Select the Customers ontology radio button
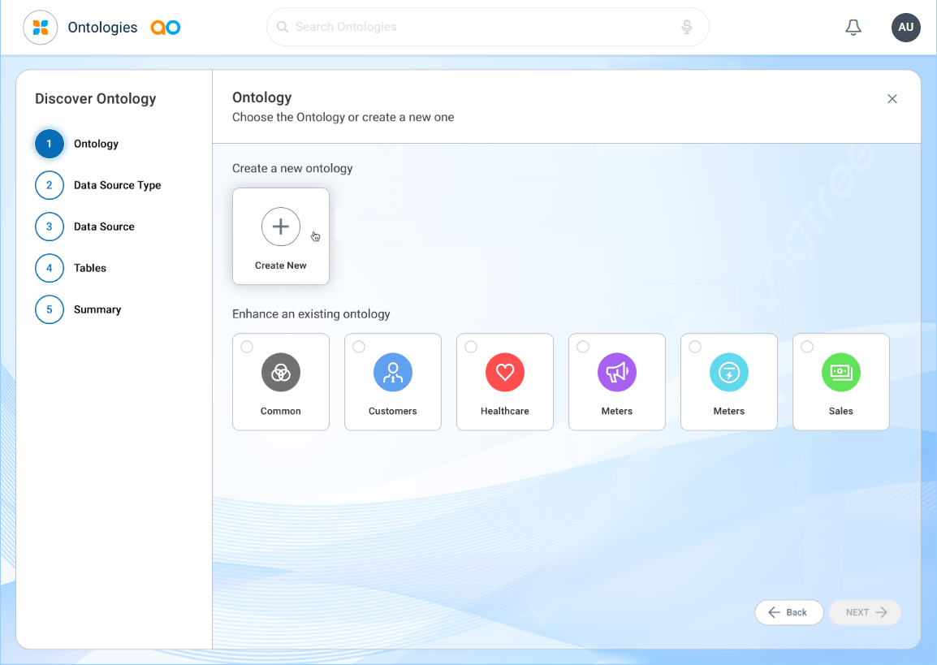Viewport: 937px width, 665px height. point(359,347)
